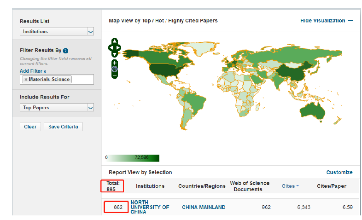Remove the Materials Science filter tag
Screen dimensions: 362x220
tap(26, 80)
